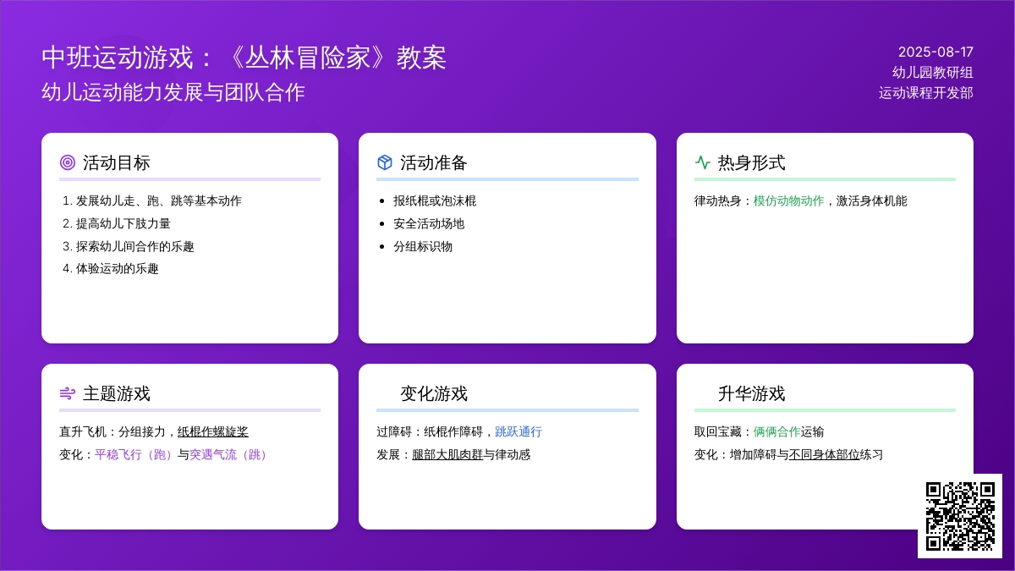1015x571 pixels.
Task: Click the target icon beside 活动目标
Action: pyautogui.click(x=68, y=162)
